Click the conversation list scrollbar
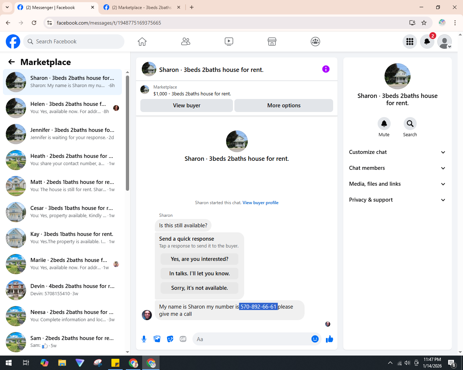The width and height of the screenshot is (463, 370). 127,133
